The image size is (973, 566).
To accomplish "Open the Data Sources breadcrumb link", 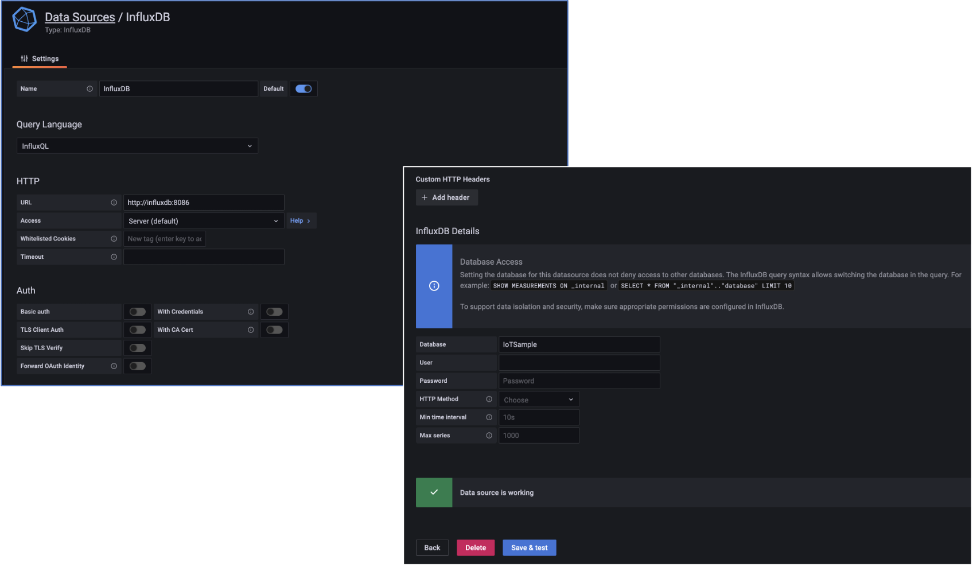I will [x=80, y=17].
